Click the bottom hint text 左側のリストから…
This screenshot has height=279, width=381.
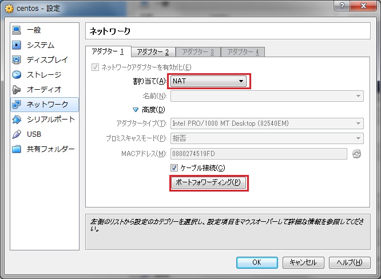point(227,225)
